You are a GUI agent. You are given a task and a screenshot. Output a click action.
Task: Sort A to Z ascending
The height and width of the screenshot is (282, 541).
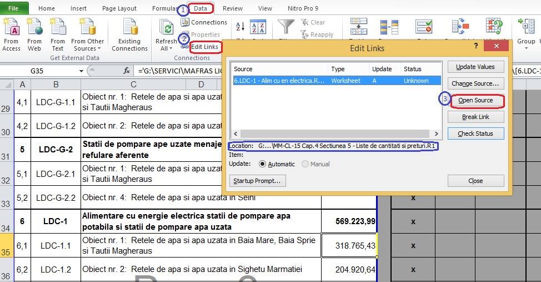(x=240, y=26)
